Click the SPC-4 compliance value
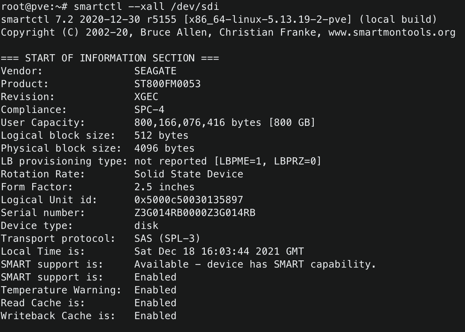Image resolution: width=465 pixels, height=332 pixels. [x=149, y=110]
